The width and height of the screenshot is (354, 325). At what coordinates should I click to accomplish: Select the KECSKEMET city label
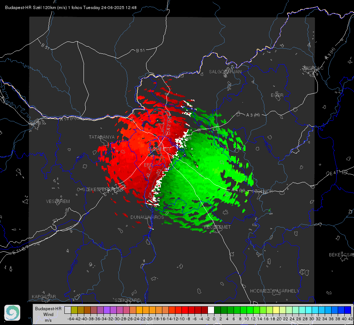coord(217,227)
